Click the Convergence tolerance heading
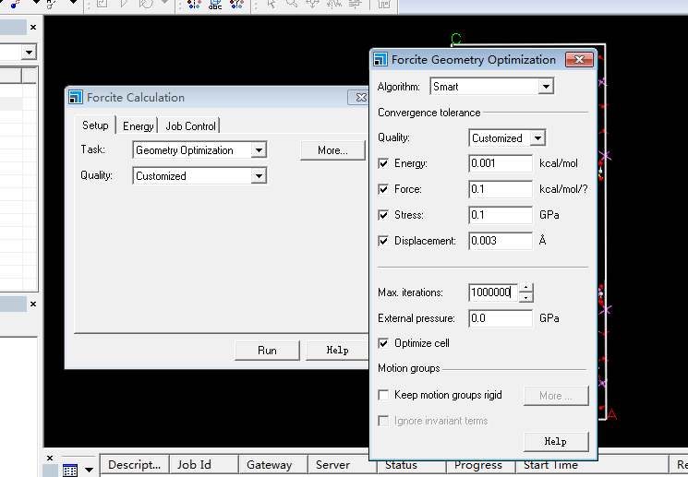Screen dimensions: 688x477 429,113
